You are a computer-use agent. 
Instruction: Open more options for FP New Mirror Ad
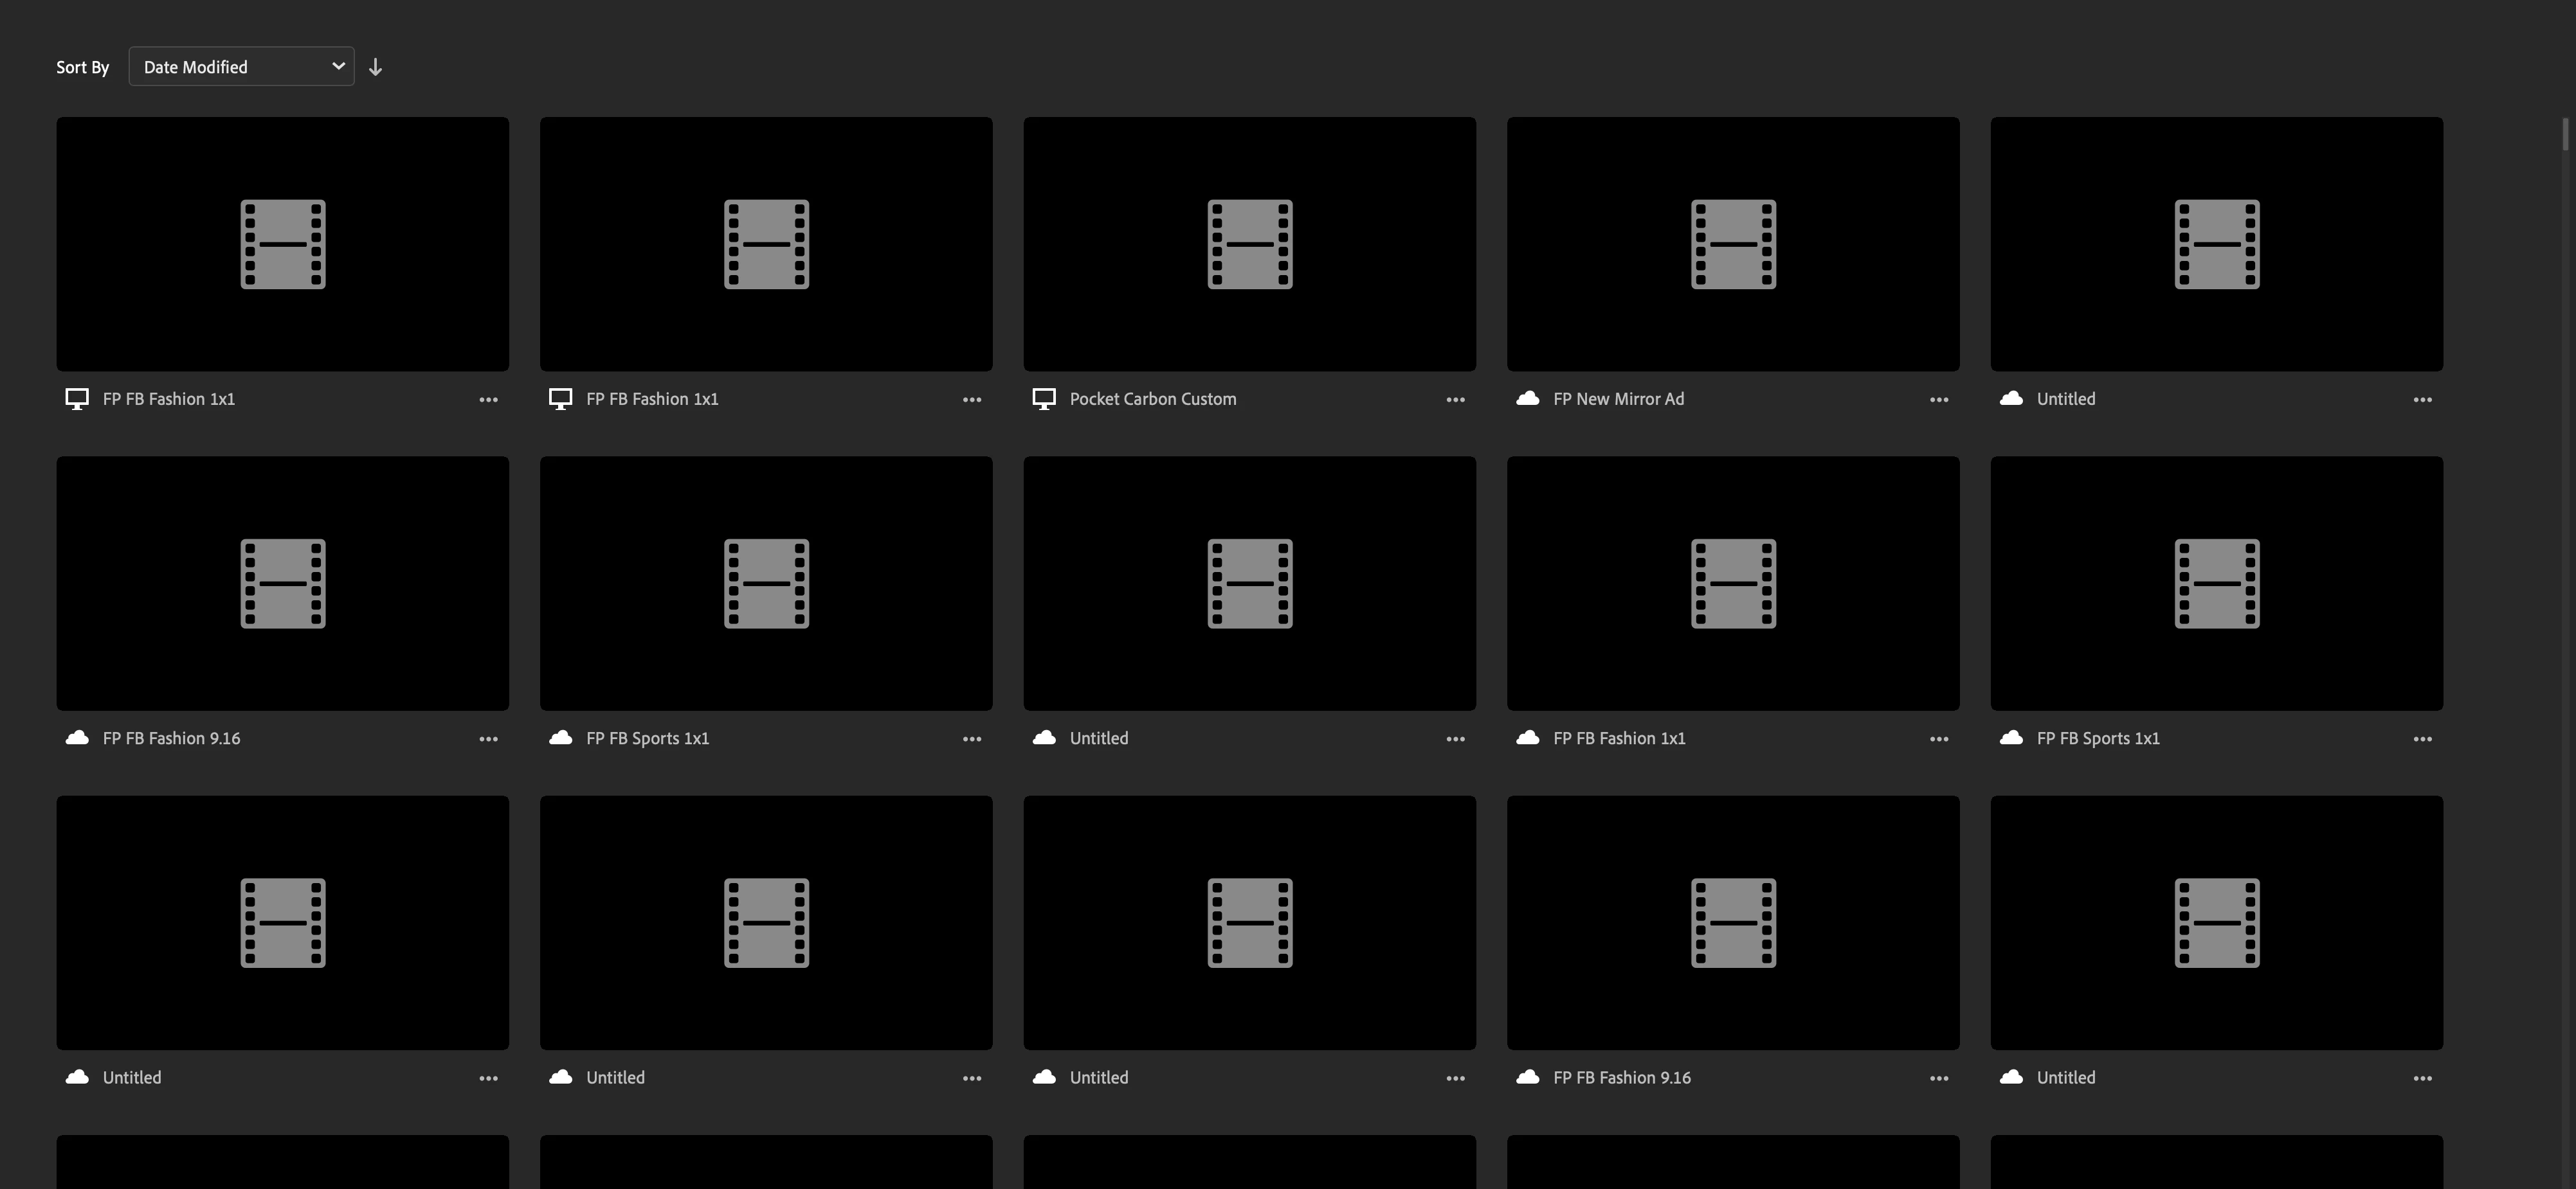[1938, 400]
